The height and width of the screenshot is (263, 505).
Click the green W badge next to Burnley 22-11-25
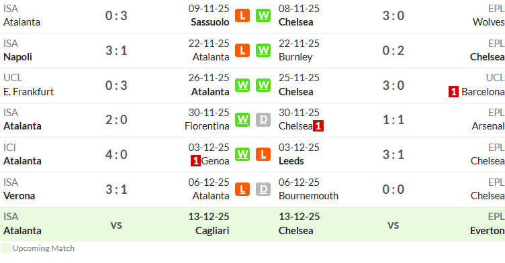coord(263,50)
